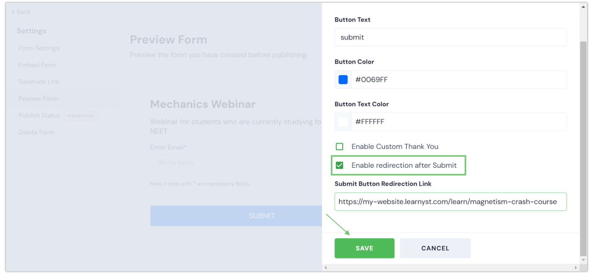
Task: Click the Unpublished status badge
Action: pyautogui.click(x=80, y=115)
